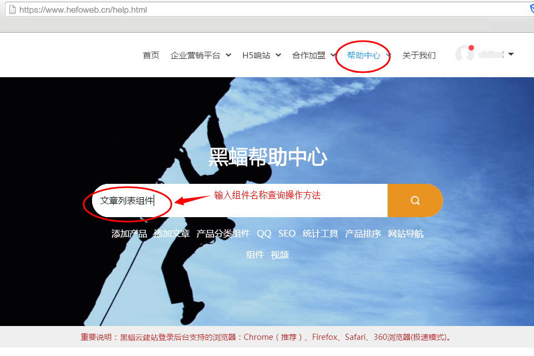Expand the 合作加盟 dropdown

[x=309, y=55]
